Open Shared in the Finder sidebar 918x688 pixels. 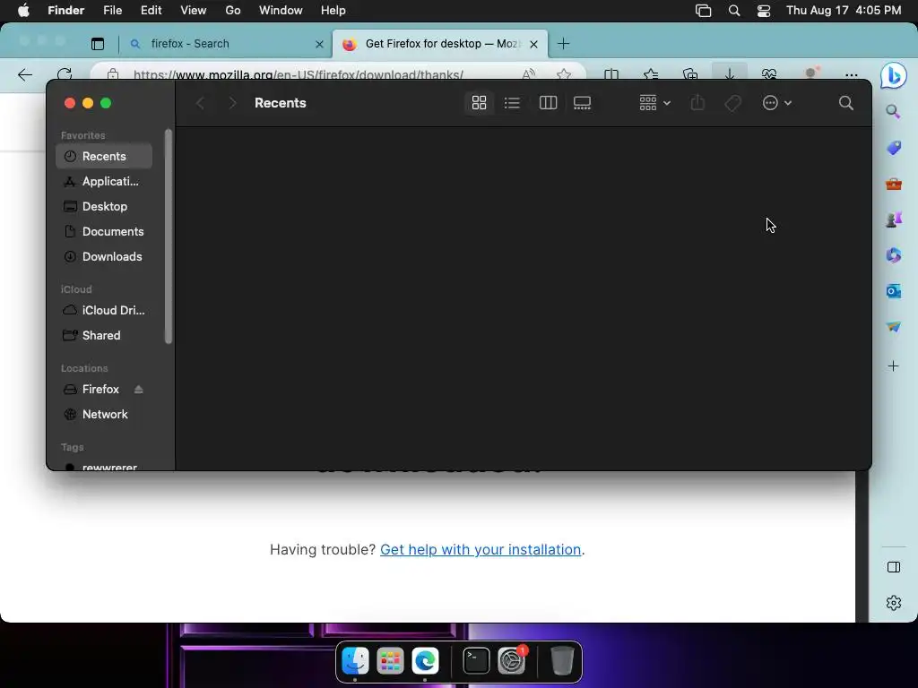pyautogui.click(x=104, y=335)
